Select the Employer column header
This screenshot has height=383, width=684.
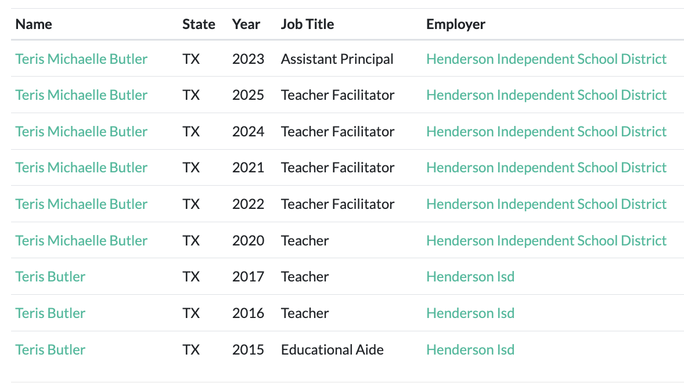click(x=455, y=24)
